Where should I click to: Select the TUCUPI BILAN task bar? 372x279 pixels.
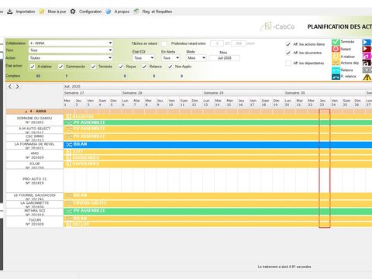218,219
